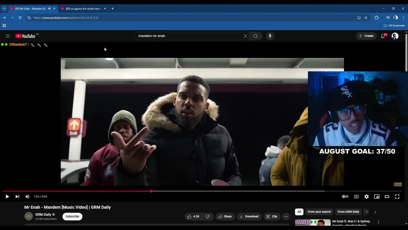The image size is (408, 230).
Task: Go back in the browser
Action: pyautogui.click(x=4, y=18)
